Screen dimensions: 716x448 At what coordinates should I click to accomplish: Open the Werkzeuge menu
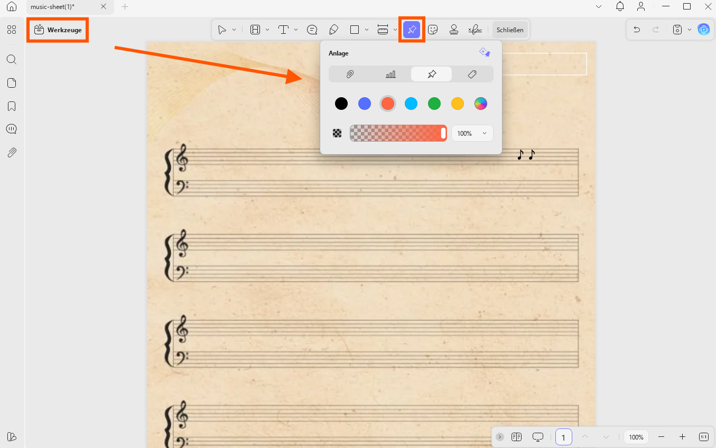click(58, 30)
